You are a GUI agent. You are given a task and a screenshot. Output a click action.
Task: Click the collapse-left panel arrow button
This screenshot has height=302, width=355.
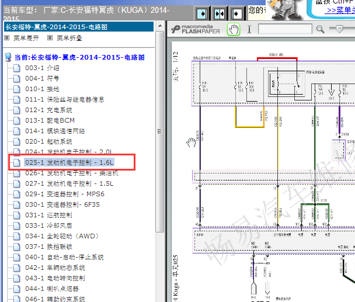click(237, 14)
